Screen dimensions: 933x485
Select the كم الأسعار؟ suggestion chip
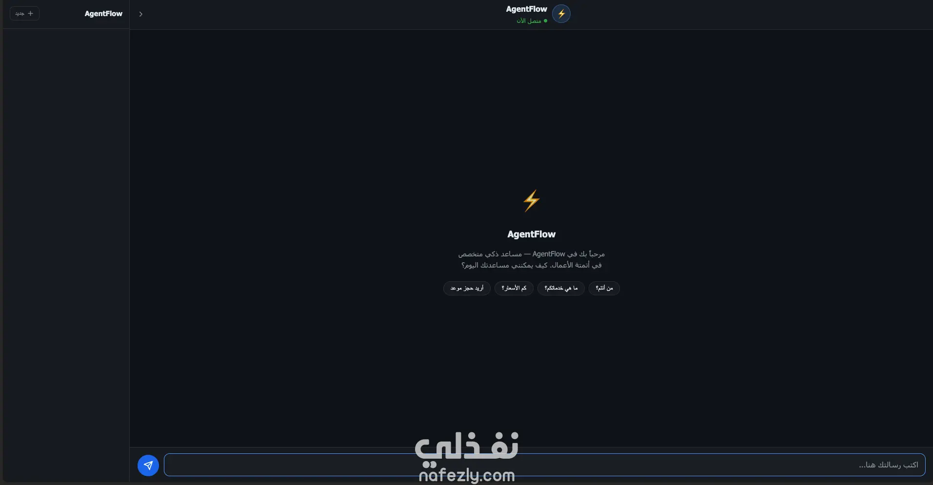tap(514, 288)
